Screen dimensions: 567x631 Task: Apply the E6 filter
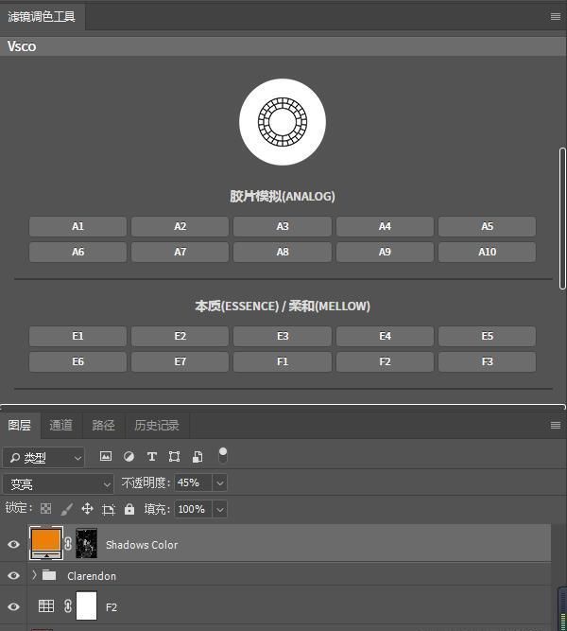[x=77, y=361]
